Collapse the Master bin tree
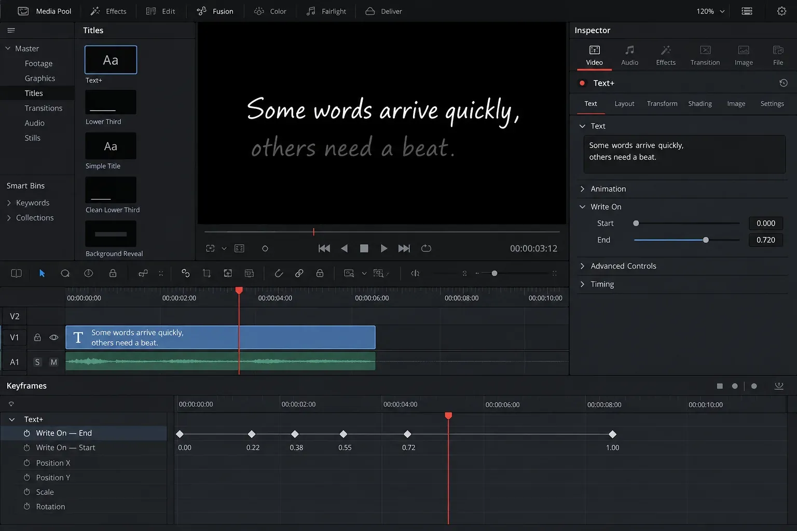This screenshot has width=797, height=531. [x=8, y=48]
